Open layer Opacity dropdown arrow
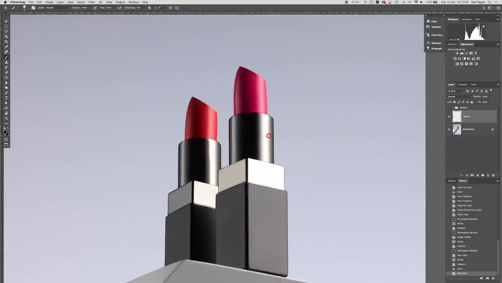Screen dimensions: 502x283 (x=490, y=96)
